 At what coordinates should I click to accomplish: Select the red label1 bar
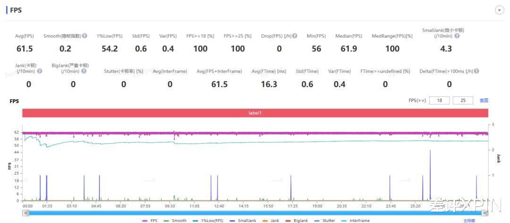point(255,113)
